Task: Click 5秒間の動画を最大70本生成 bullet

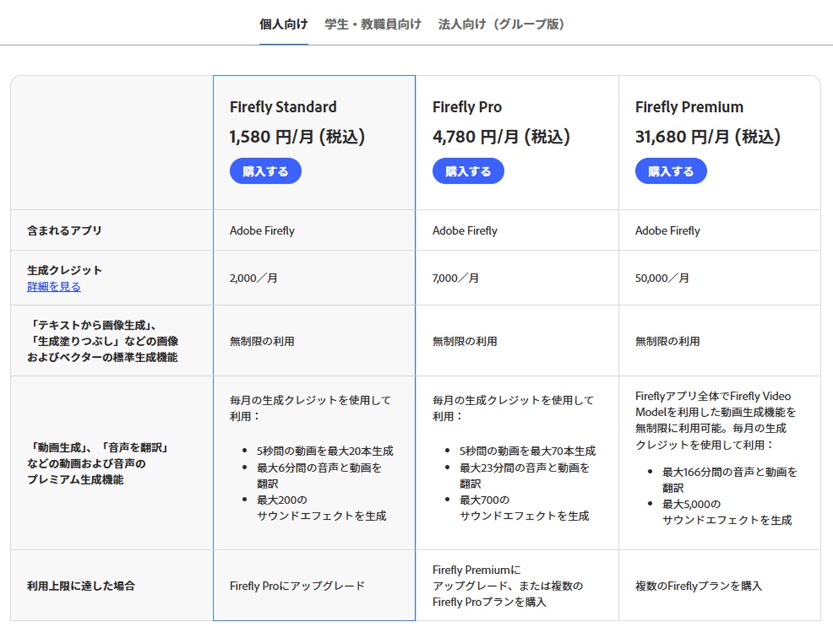Action: (x=528, y=451)
